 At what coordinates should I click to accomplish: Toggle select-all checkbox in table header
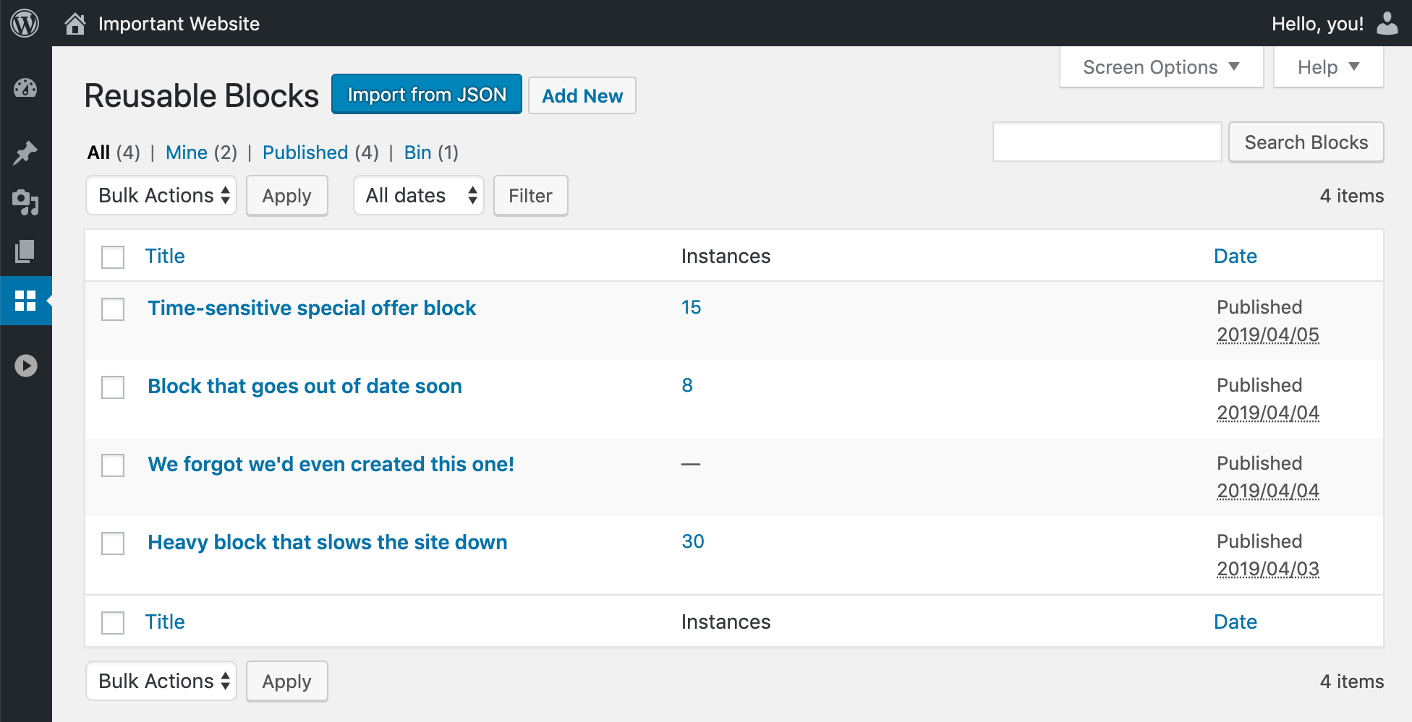tap(113, 257)
